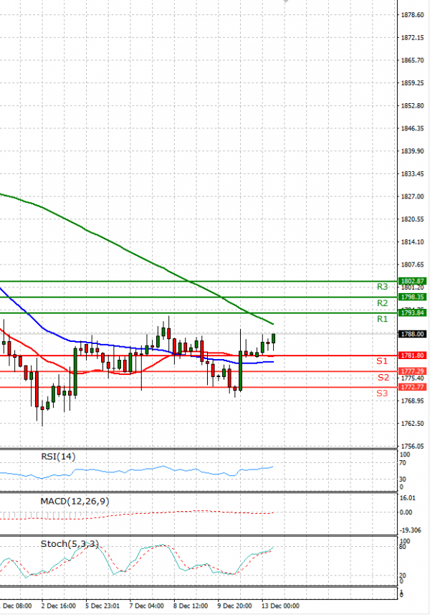
Task: Select the R3 resistance label
Action: (x=382, y=287)
